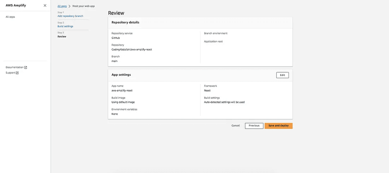
Task: Go to All apps via the breadcrumb
Action: pyautogui.click(x=62, y=6)
